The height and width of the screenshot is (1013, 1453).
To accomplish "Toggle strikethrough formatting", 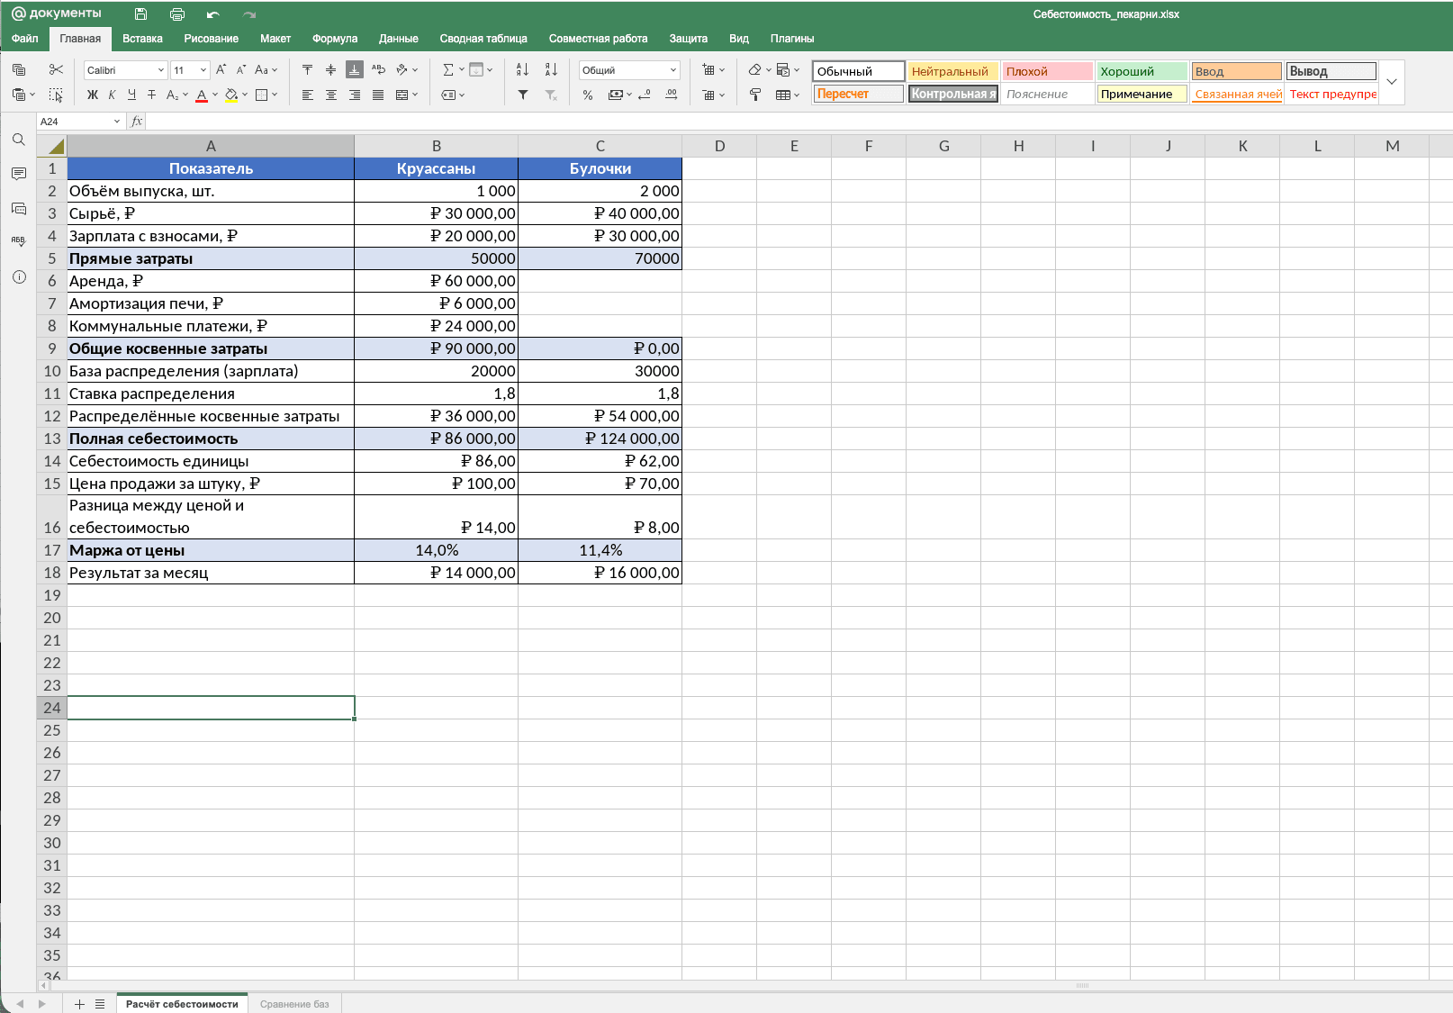I will click(151, 95).
